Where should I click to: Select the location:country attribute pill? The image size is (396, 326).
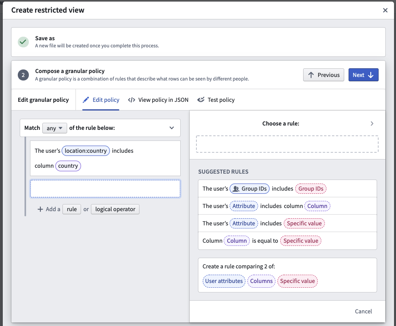tap(86, 151)
